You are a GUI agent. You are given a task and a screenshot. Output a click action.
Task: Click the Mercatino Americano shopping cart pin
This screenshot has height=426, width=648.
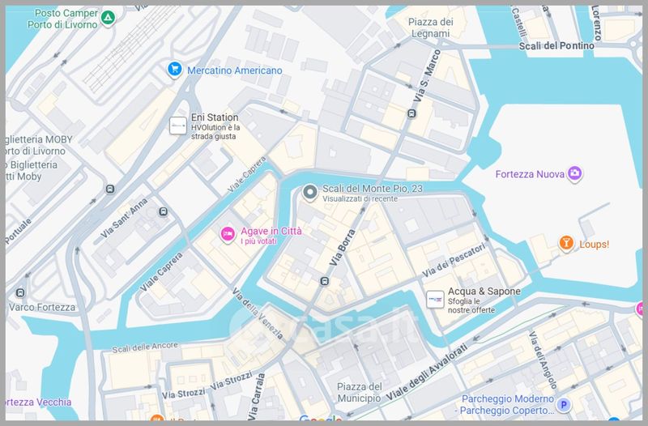point(175,70)
